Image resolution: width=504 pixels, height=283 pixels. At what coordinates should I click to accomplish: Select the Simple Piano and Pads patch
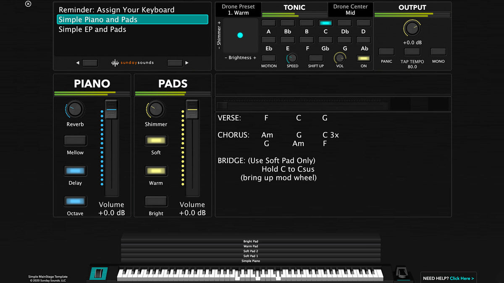coord(97,19)
